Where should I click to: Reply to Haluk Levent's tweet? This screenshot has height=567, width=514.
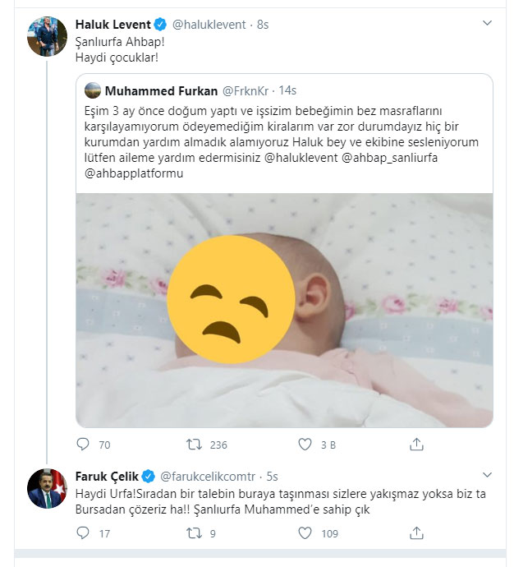pyautogui.click(x=82, y=445)
